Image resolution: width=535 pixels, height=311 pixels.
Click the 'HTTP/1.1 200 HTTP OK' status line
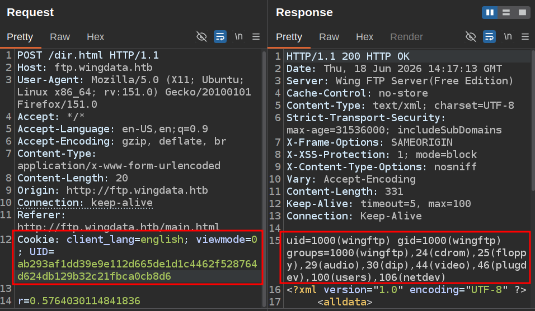[x=348, y=56]
